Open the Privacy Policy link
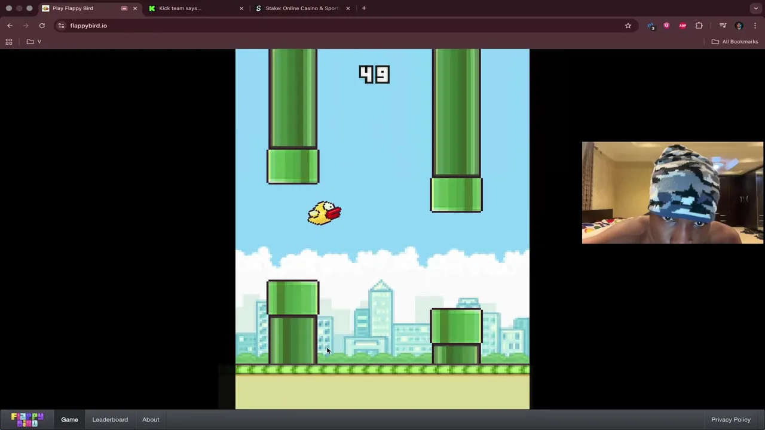This screenshot has width=765, height=430. pos(731,420)
